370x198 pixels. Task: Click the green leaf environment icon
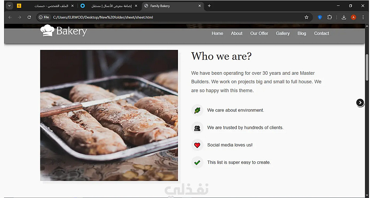(x=197, y=110)
